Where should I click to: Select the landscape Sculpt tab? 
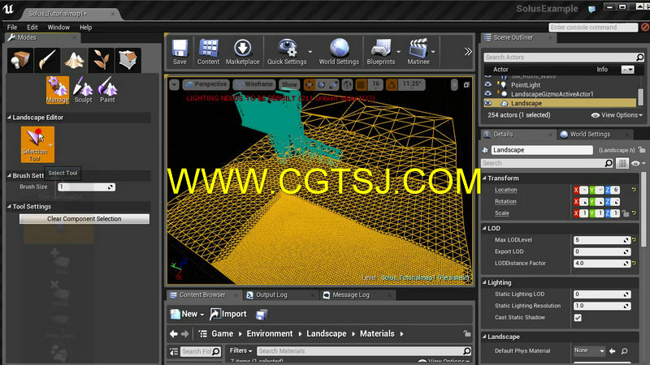[x=83, y=89]
